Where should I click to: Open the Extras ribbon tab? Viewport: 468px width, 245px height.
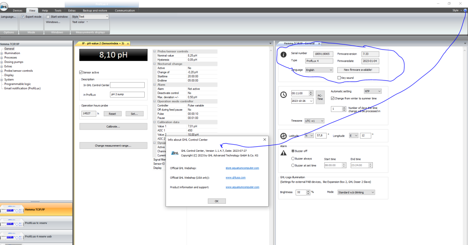tap(72, 11)
